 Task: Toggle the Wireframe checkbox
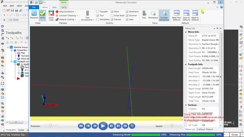pyautogui.click(x=127, y=12)
